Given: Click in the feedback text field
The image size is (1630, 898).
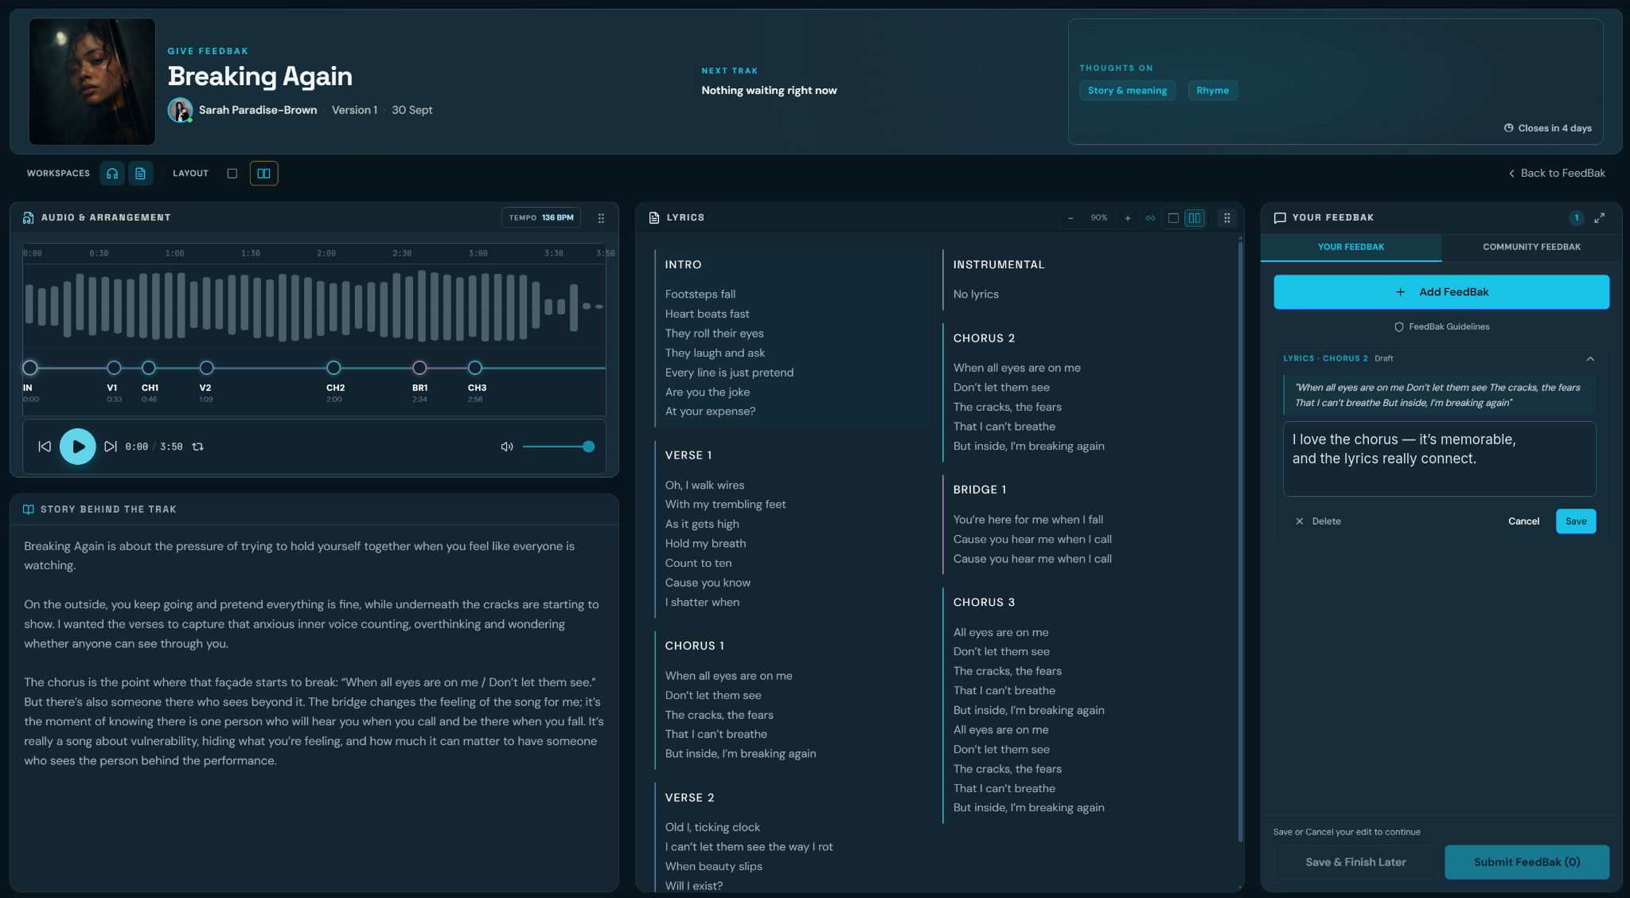Looking at the screenshot, I should [x=1439, y=459].
